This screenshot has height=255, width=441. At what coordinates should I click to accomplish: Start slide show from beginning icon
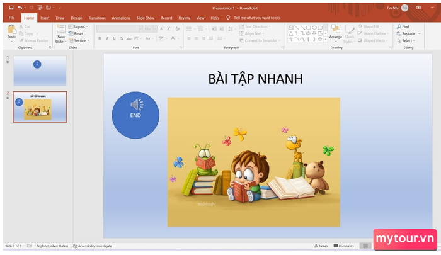click(40, 8)
